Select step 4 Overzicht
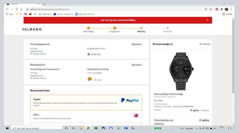This screenshot has height=133, width=239. click(167, 29)
